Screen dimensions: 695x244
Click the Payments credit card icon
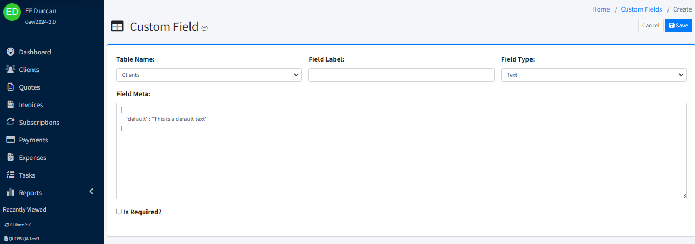10,140
